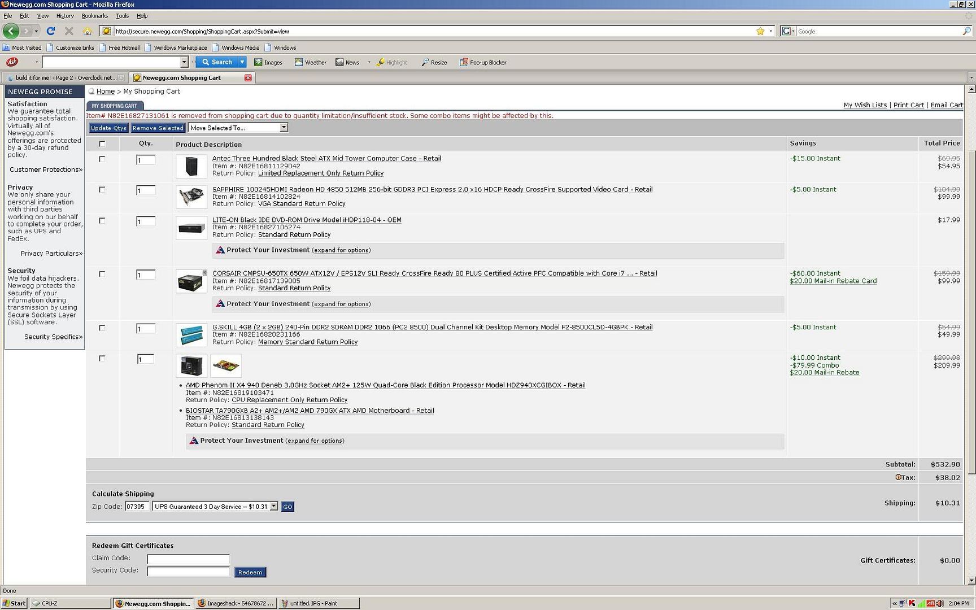Switch to untitled.JPG - Paint in taskbar
Screen dimensions: 976x610
tap(319, 603)
